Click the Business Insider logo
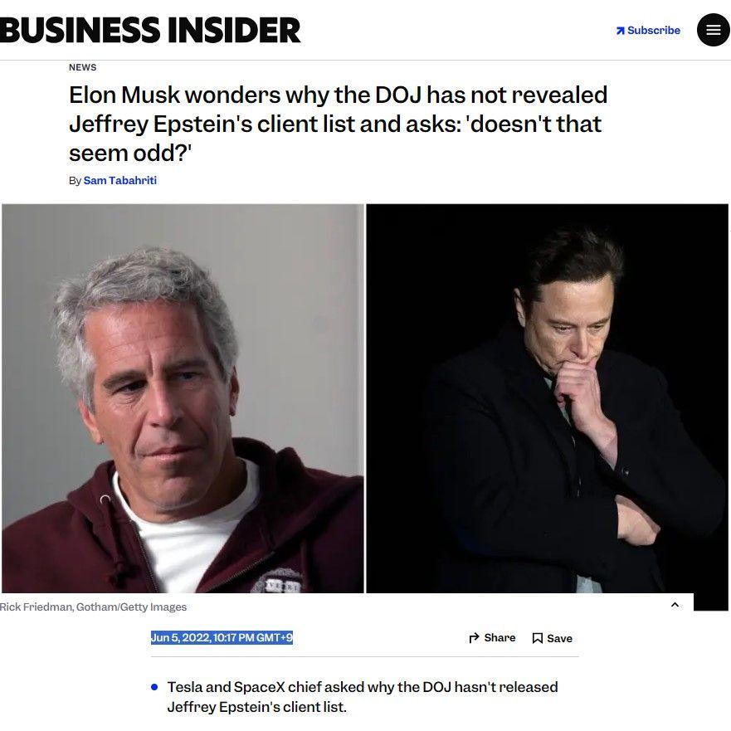Image resolution: width=731 pixels, height=731 pixels. (x=150, y=30)
